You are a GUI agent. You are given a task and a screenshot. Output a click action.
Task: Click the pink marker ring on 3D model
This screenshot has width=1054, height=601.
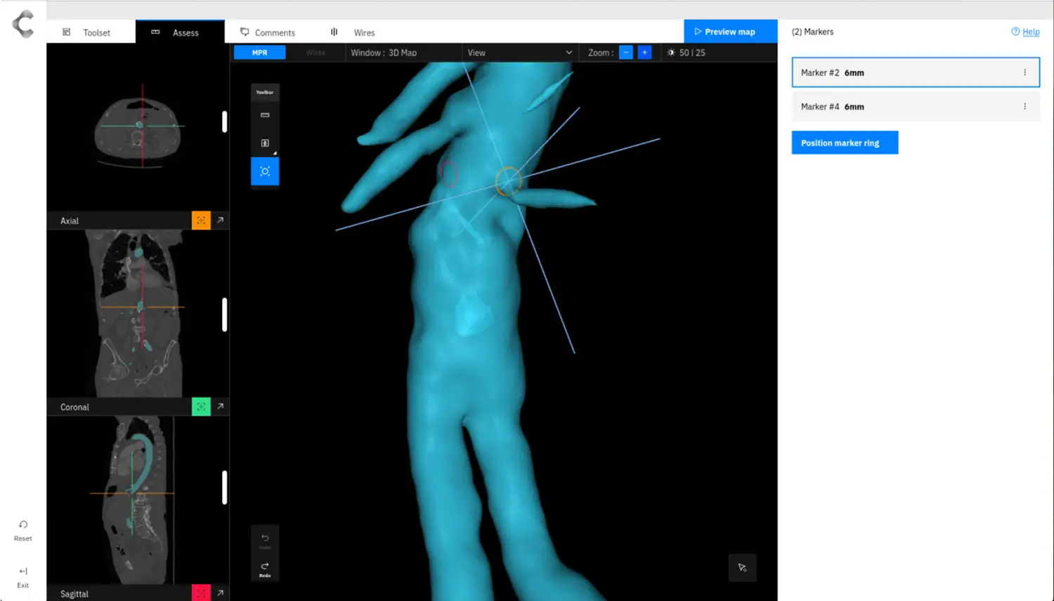448,173
